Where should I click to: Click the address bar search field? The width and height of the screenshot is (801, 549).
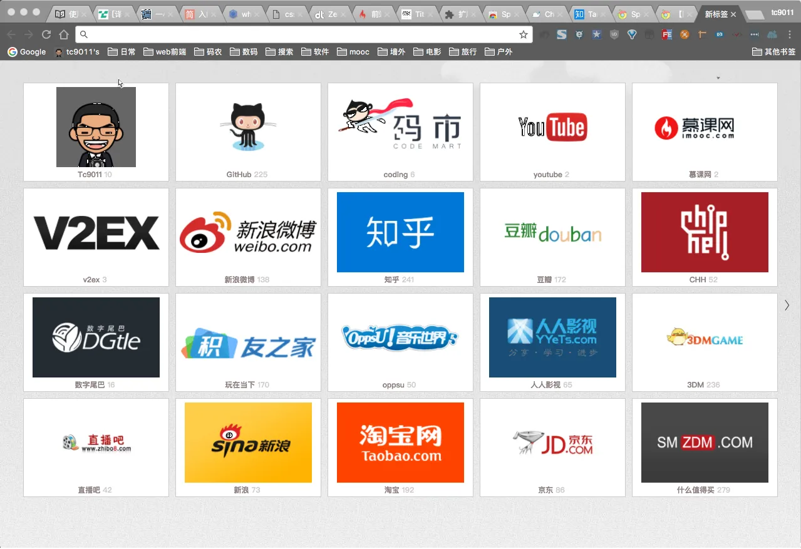(x=301, y=34)
